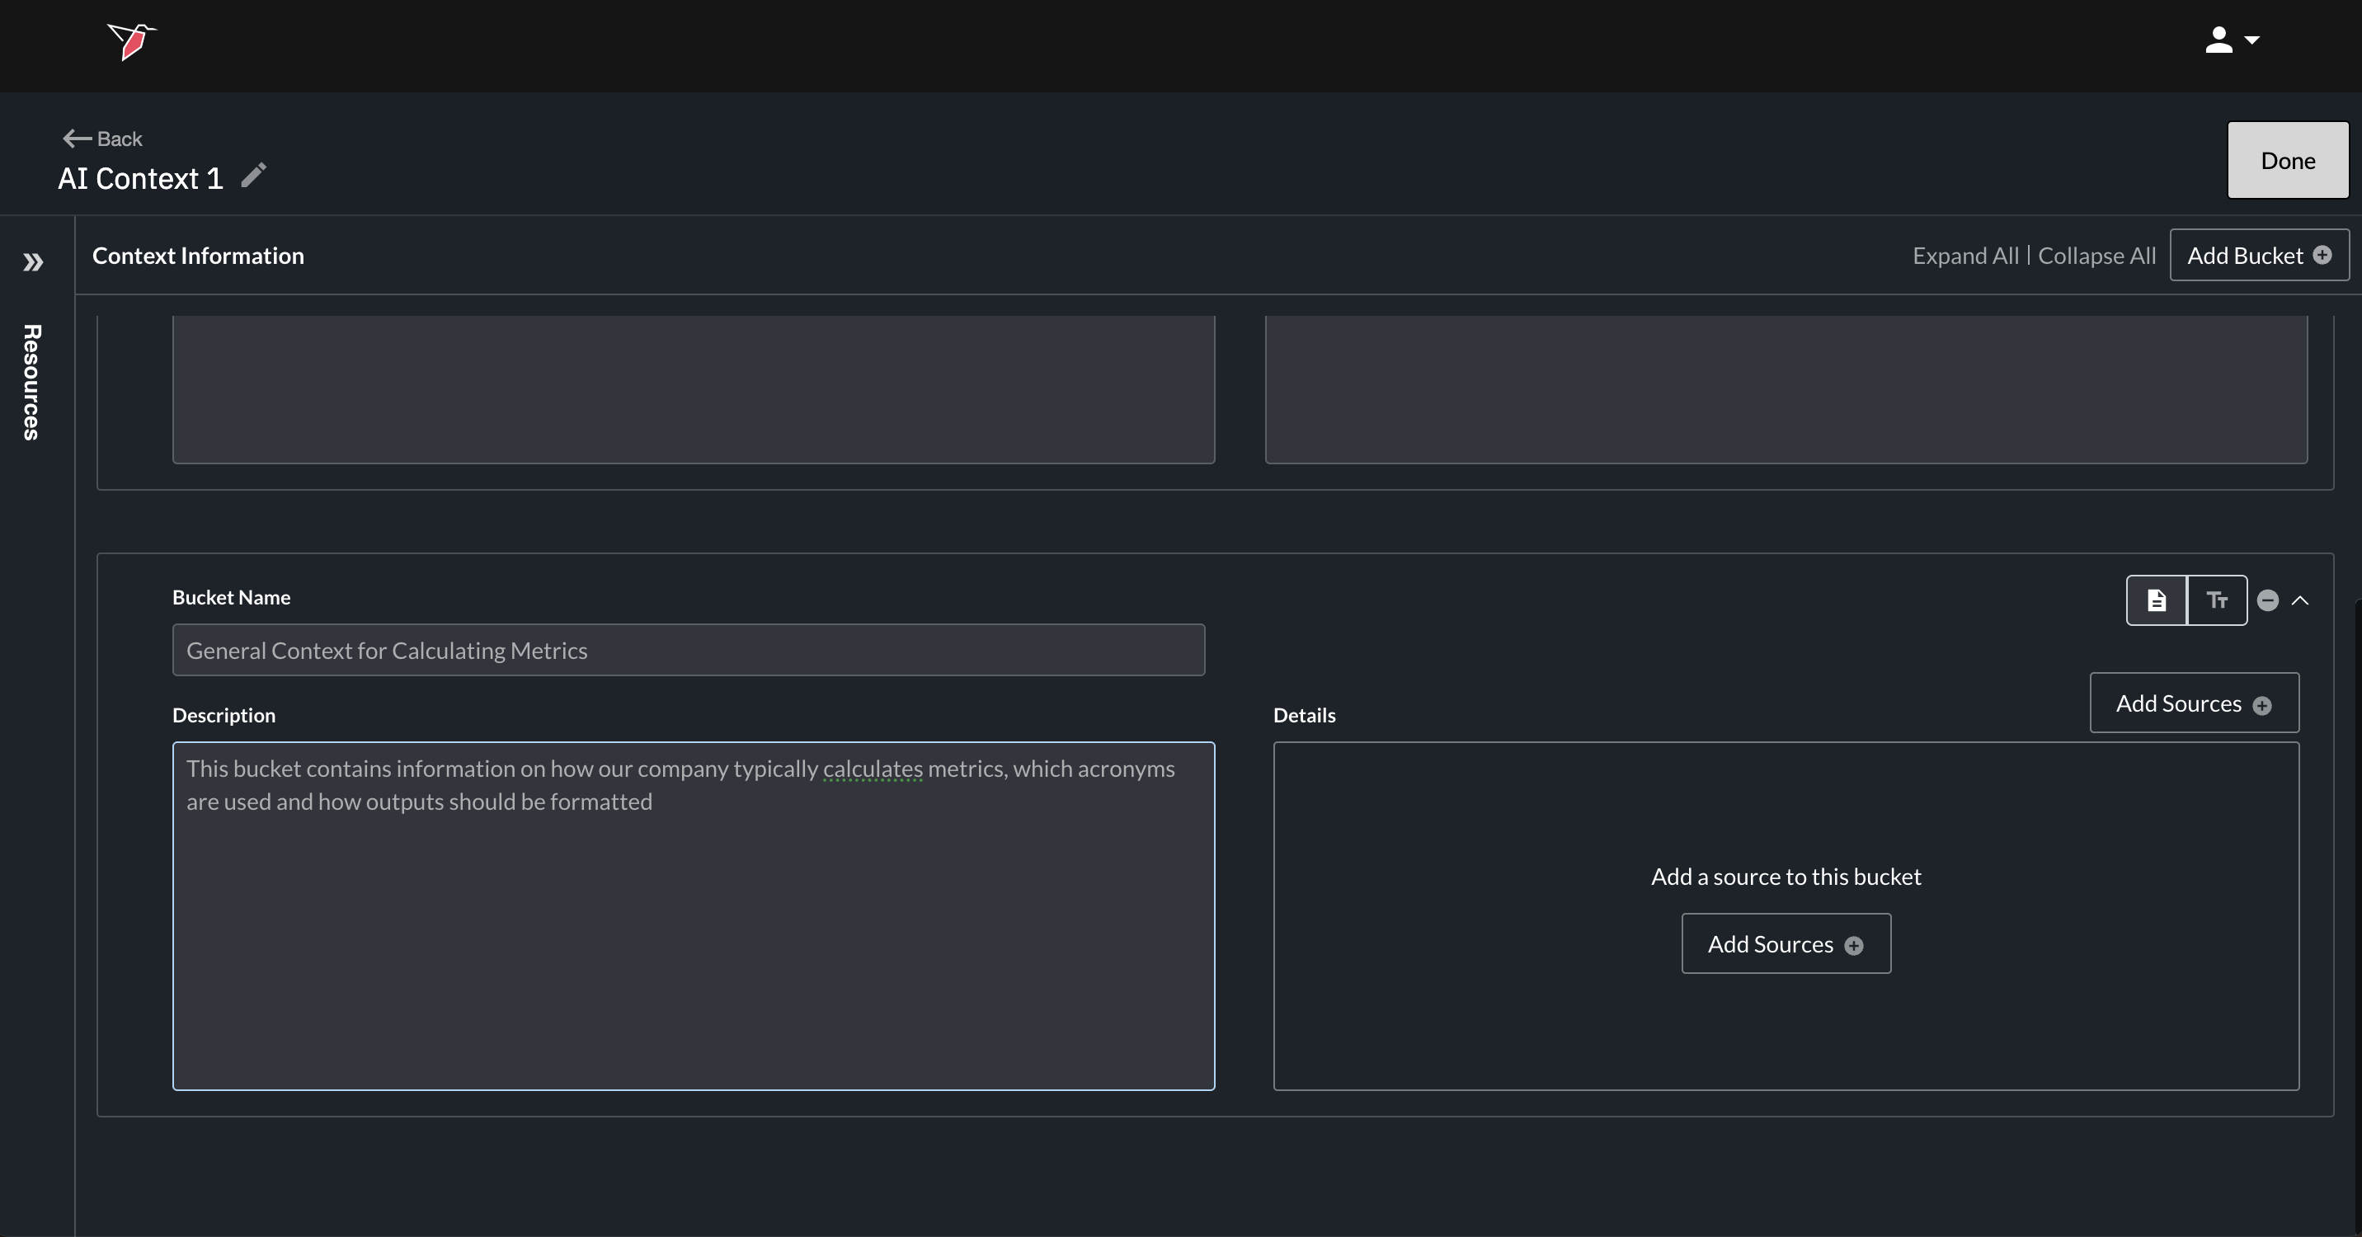
Task: Click the Back arrow link
Action: pyautogui.click(x=101, y=139)
